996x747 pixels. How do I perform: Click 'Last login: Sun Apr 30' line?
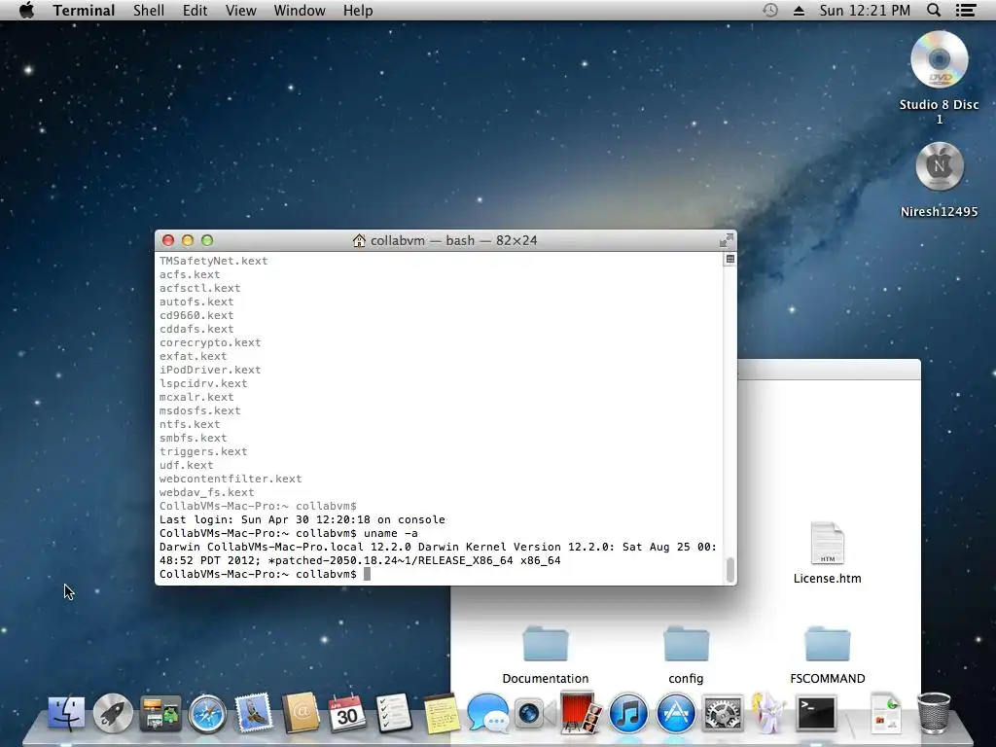point(302,519)
